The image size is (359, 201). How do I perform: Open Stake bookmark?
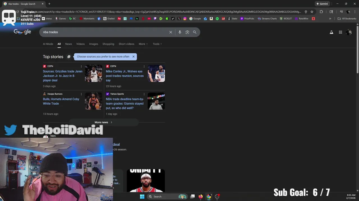pyautogui.click(x=233, y=19)
